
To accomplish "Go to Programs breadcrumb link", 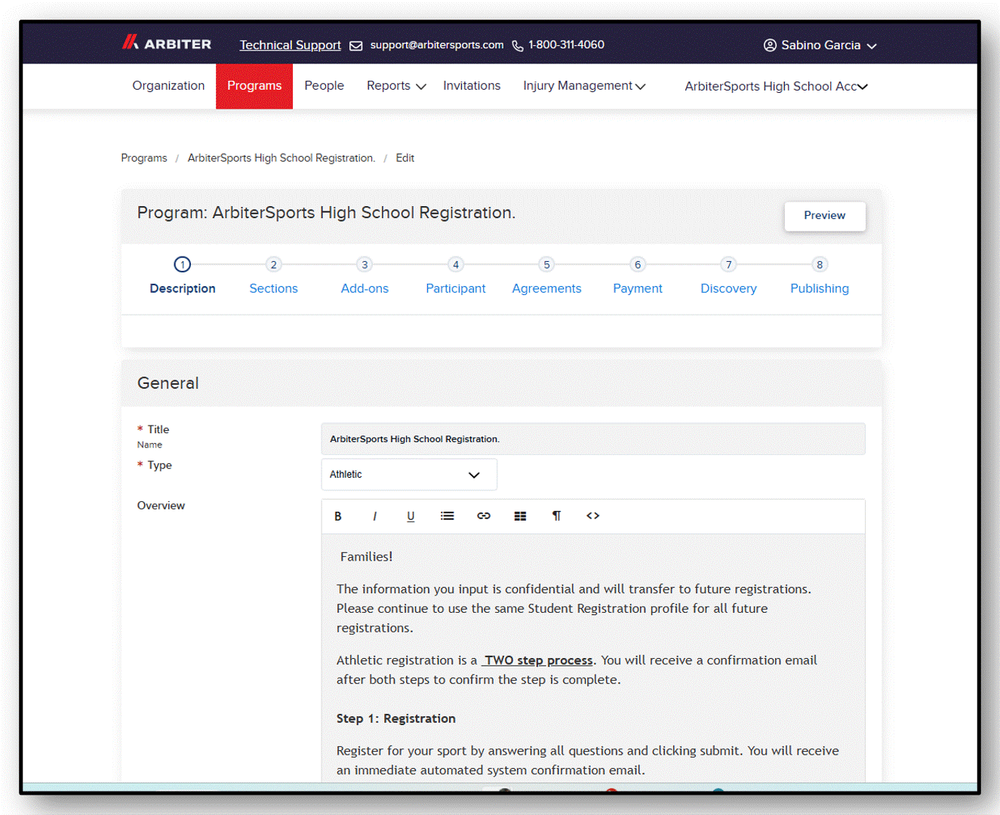I will coord(144,158).
